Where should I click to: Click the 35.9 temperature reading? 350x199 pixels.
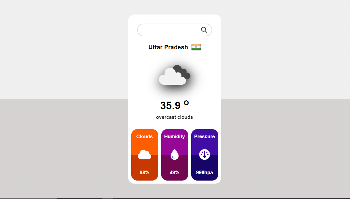tap(170, 106)
